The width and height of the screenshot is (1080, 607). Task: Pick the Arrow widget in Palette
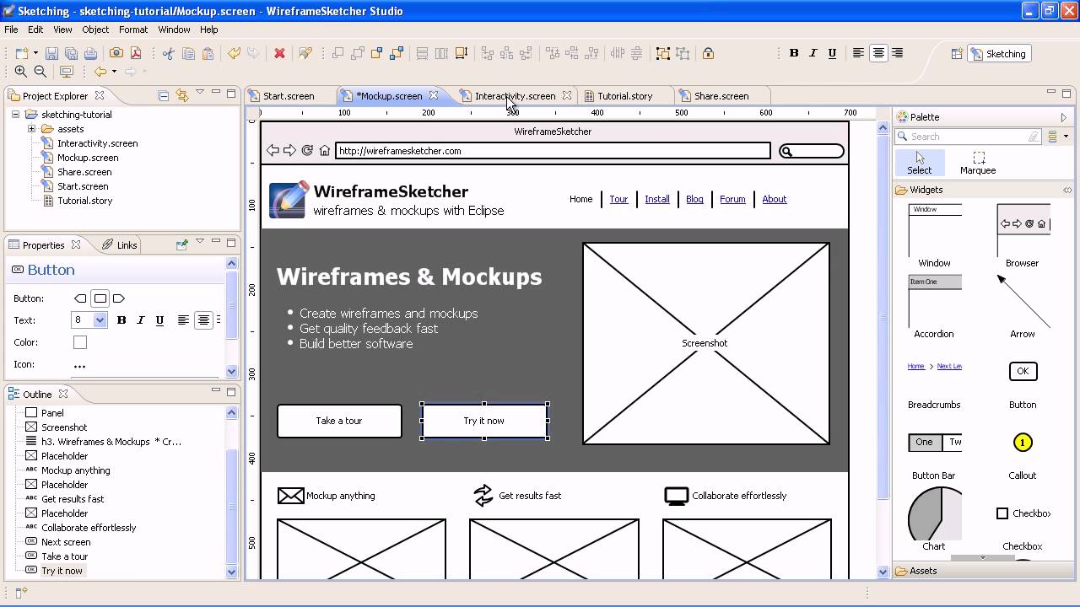tap(1022, 307)
